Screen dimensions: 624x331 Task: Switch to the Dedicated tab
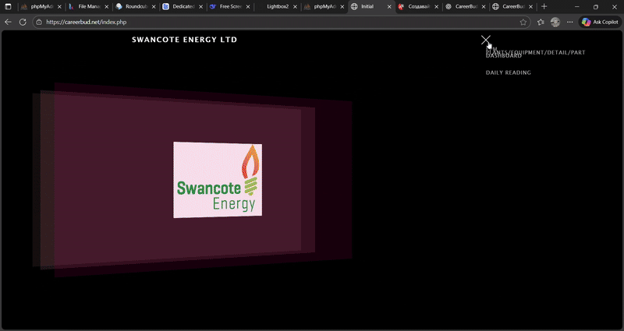point(179,6)
